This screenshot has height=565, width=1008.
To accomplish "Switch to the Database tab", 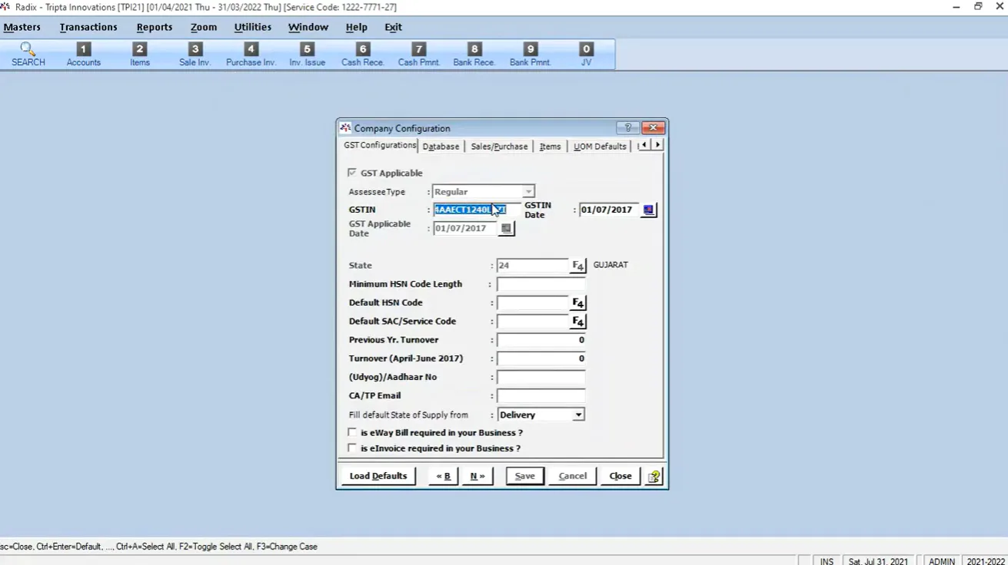I will [441, 146].
